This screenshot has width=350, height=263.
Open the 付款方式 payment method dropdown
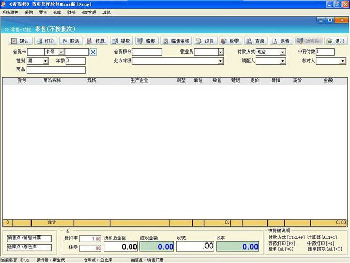283,52
